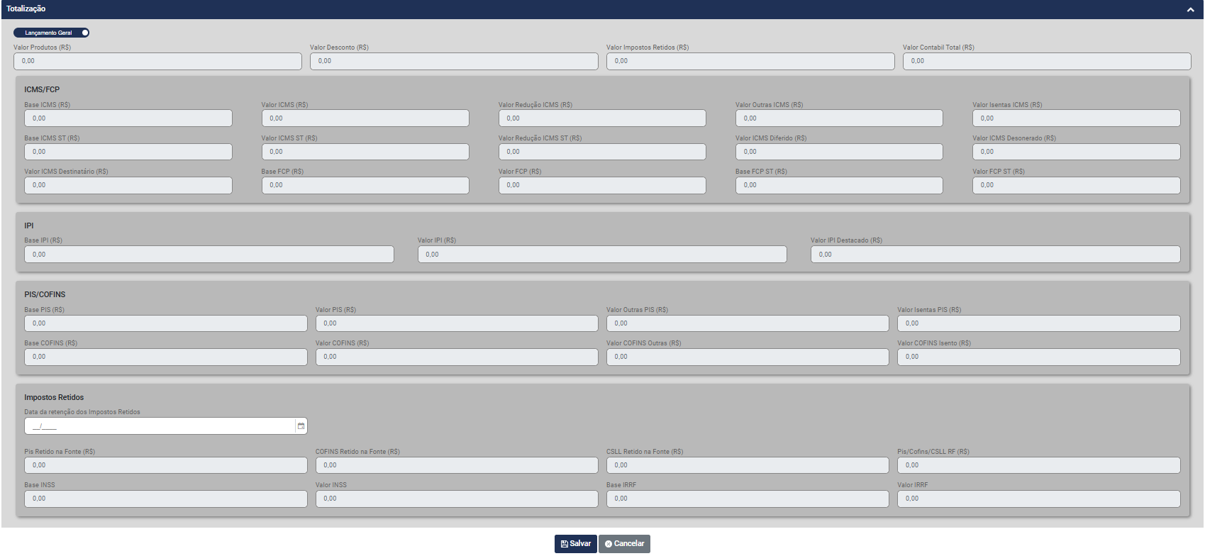Click the Salvar button
This screenshot has width=1205, height=556.
click(575, 544)
